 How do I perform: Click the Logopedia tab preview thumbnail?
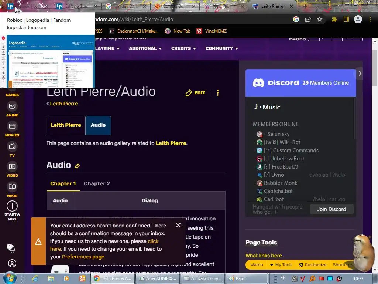coord(51,62)
